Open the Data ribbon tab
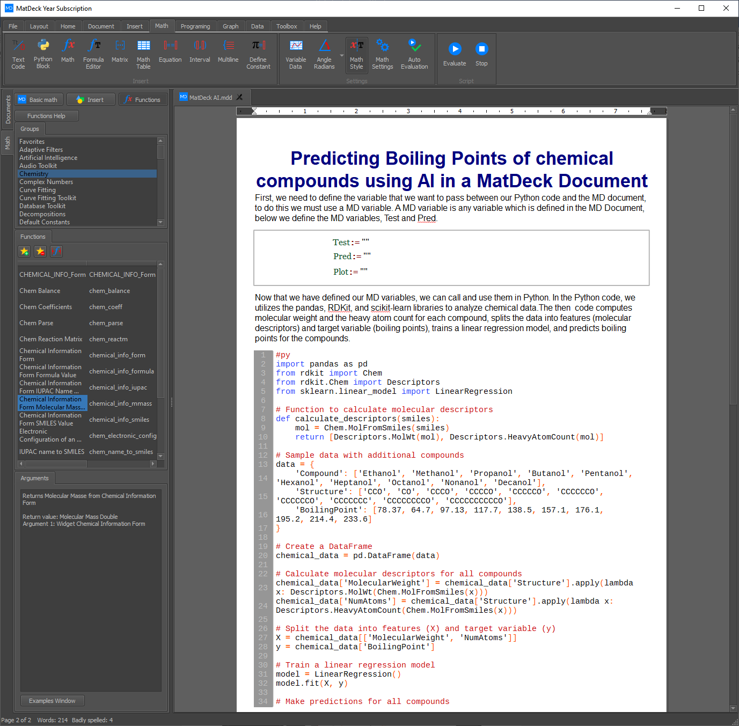Screen dimensions: 739x726 (x=258, y=26)
